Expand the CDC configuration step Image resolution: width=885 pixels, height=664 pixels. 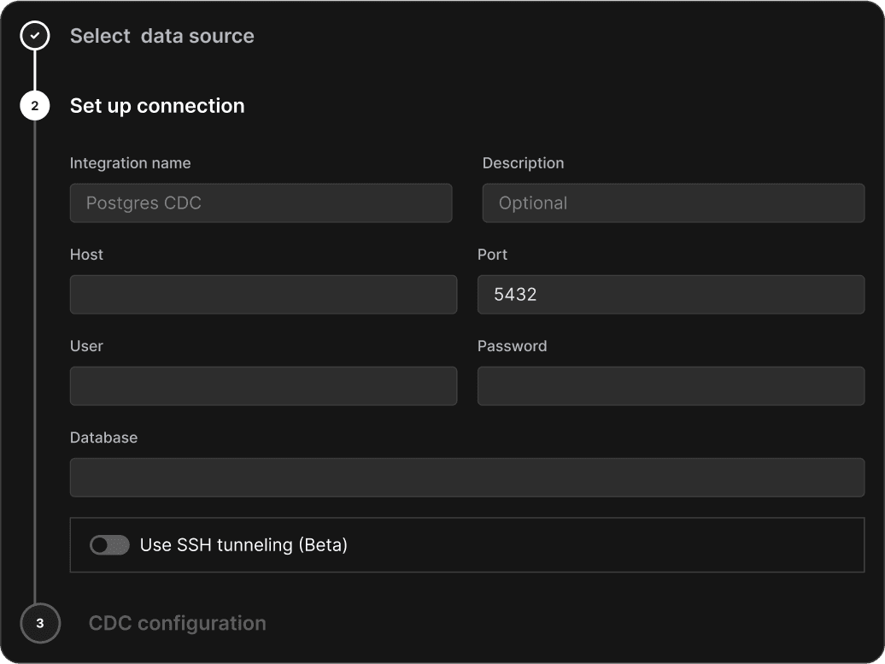tap(177, 623)
